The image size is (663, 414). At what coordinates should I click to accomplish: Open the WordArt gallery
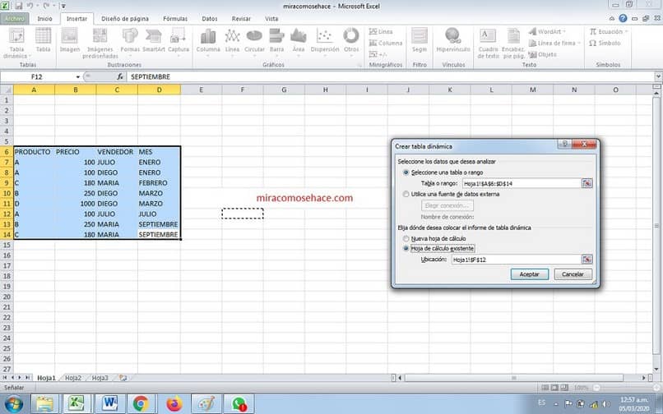click(547, 32)
